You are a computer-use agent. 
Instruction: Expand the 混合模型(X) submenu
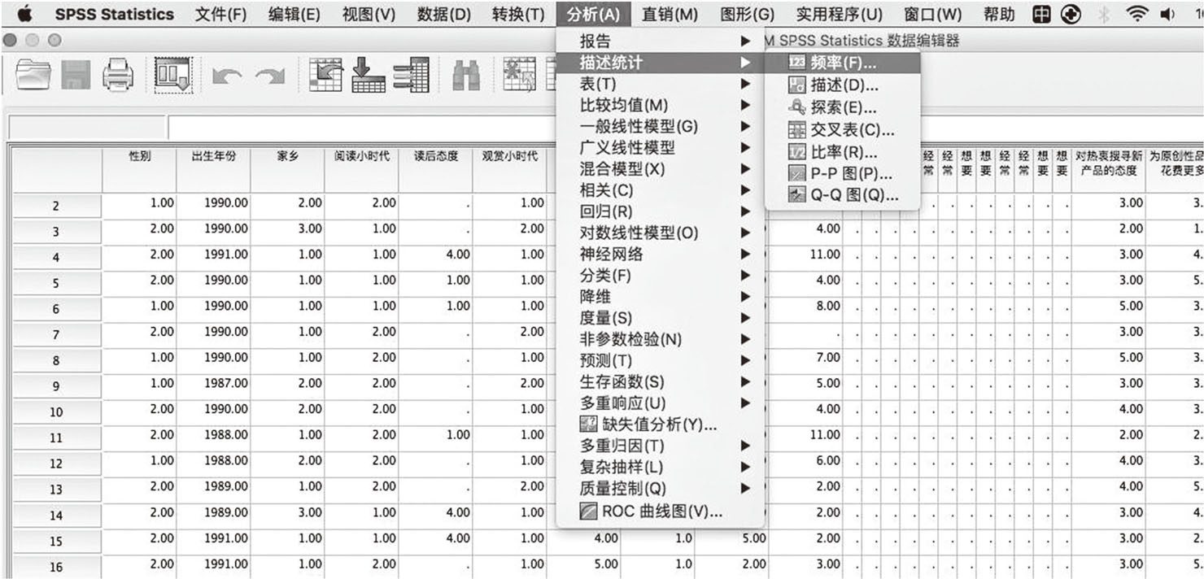pos(660,169)
